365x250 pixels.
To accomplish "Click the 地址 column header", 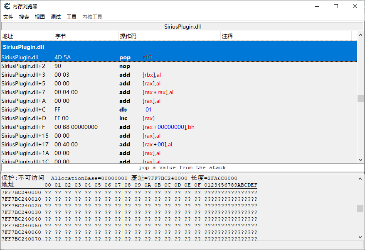I will click(x=7, y=36).
